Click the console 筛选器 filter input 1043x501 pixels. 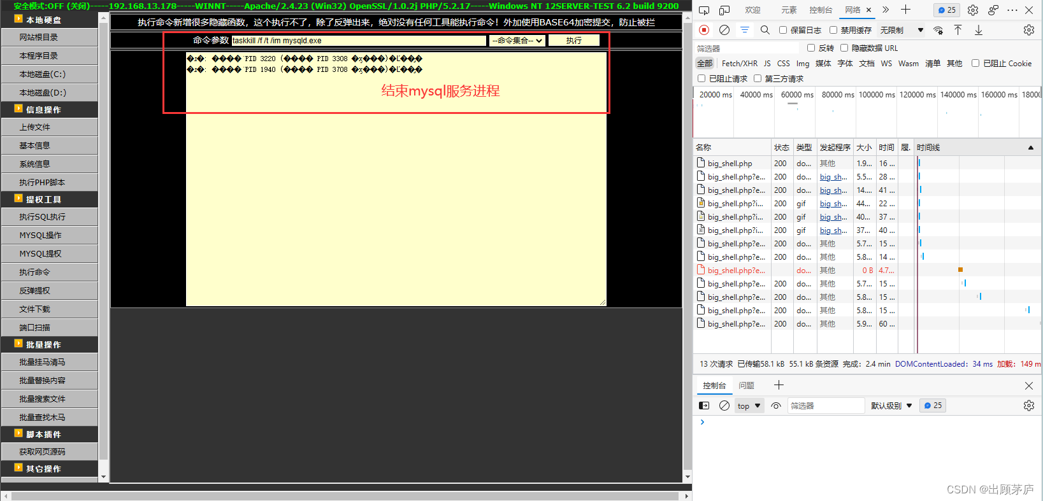pyautogui.click(x=826, y=406)
